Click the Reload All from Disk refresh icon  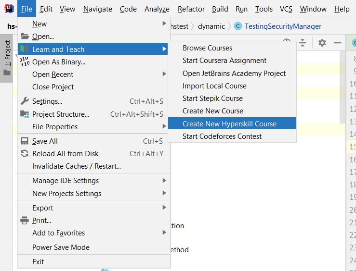click(x=25, y=153)
